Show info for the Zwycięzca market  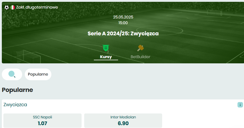tap(240, 105)
